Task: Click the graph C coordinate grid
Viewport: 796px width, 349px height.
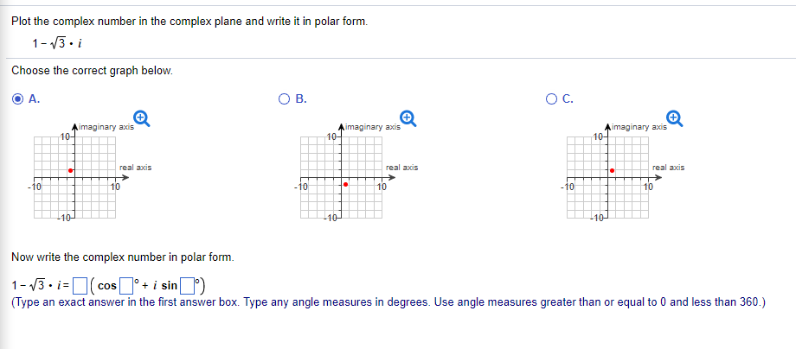Action: click(x=608, y=178)
